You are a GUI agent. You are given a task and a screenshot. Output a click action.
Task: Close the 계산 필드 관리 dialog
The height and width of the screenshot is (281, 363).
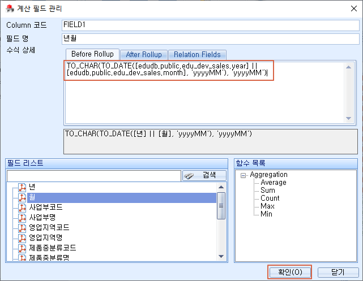tap(354, 9)
